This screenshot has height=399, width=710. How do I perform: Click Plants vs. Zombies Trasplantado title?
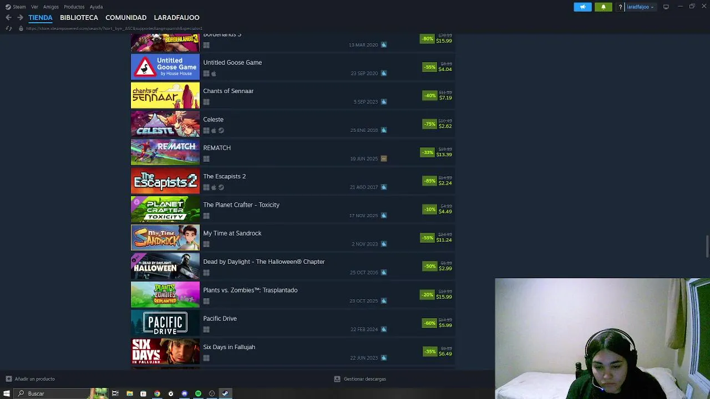250,290
